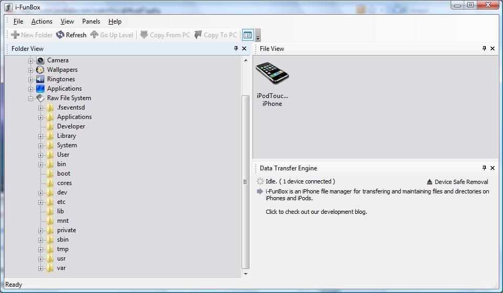503x293 pixels.
Task: Select the boot folder icon
Action: [x=50, y=173]
